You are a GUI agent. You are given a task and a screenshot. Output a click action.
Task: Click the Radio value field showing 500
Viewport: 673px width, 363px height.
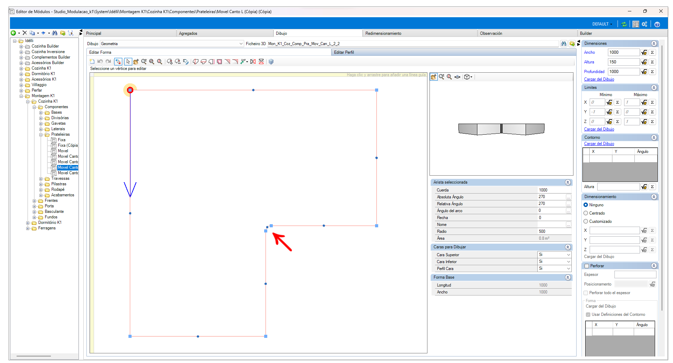pos(554,231)
